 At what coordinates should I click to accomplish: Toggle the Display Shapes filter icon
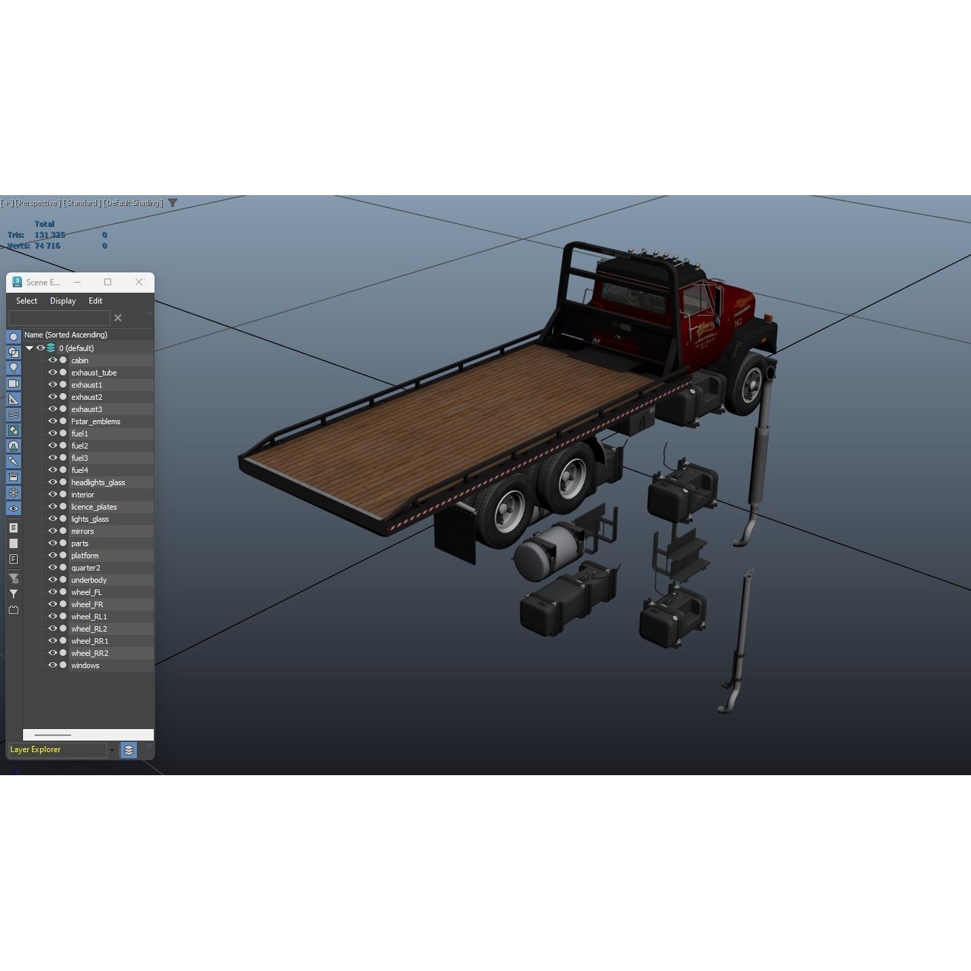[14, 353]
